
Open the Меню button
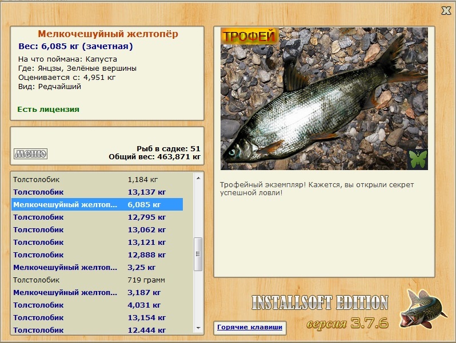(x=30, y=154)
